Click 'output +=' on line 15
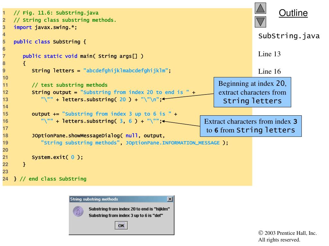 pos(46,114)
